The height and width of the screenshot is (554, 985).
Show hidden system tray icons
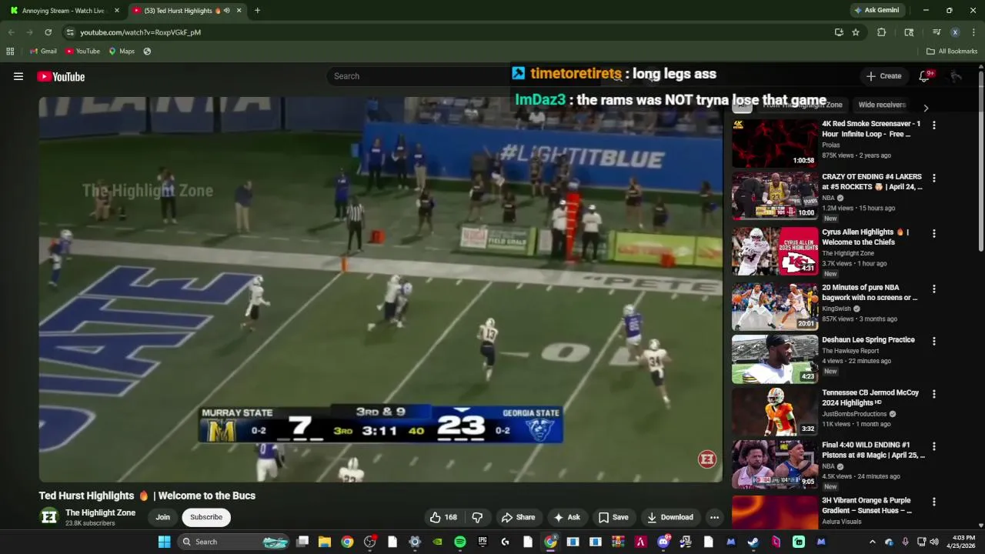click(x=872, y=542)
